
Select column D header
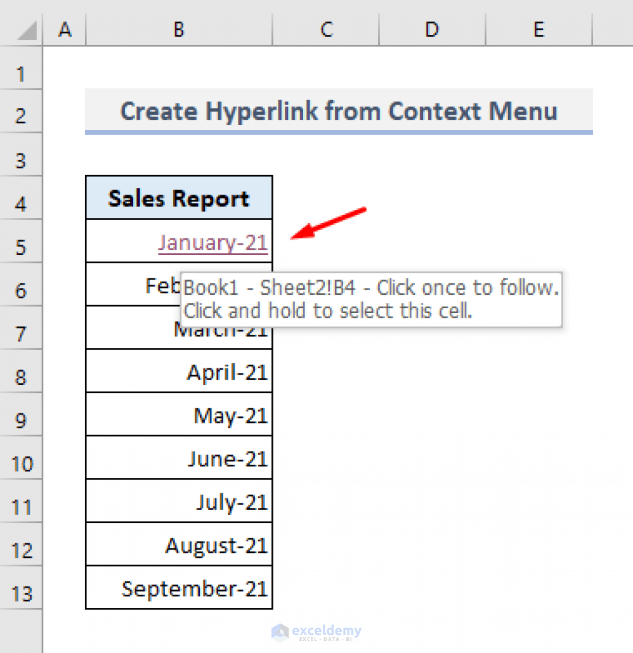pos(432,29)
